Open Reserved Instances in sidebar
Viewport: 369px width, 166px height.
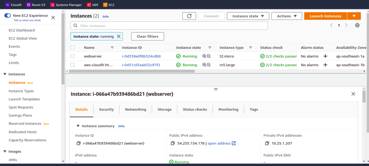click(25, 123)
